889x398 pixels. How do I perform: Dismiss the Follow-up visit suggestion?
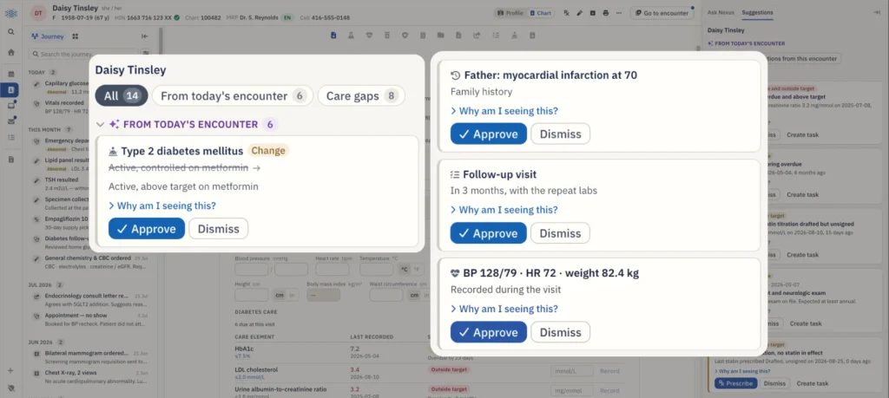[x=560, y=233]
